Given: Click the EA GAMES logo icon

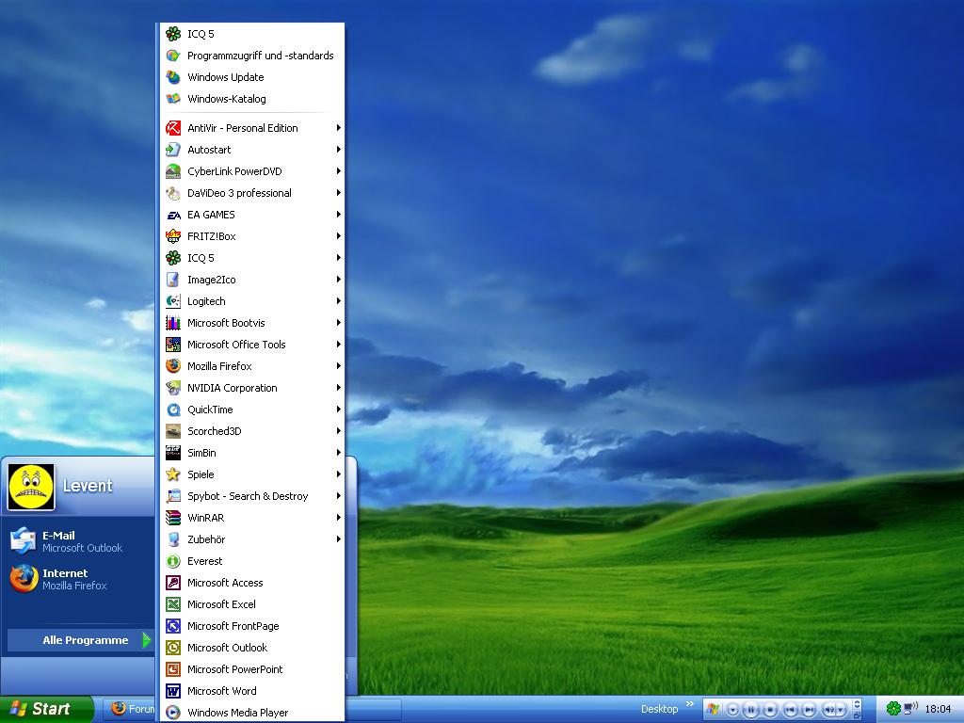Looking at the screenshot, I should [173, 215].
